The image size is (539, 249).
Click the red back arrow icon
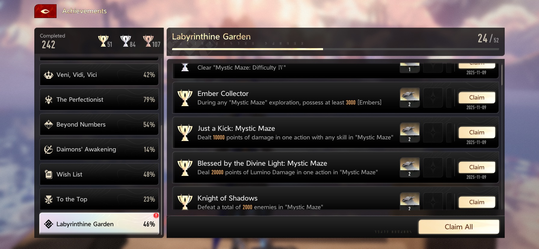tap(45, 11)
